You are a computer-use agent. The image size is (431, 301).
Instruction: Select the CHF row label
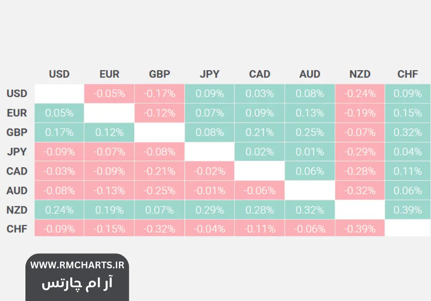point(17,229)
